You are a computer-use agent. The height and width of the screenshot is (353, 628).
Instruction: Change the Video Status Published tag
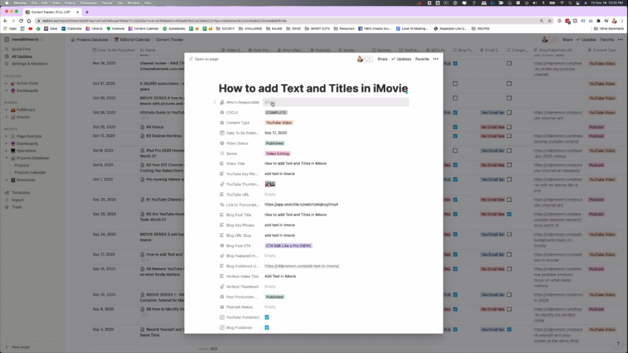pos(274,143)
